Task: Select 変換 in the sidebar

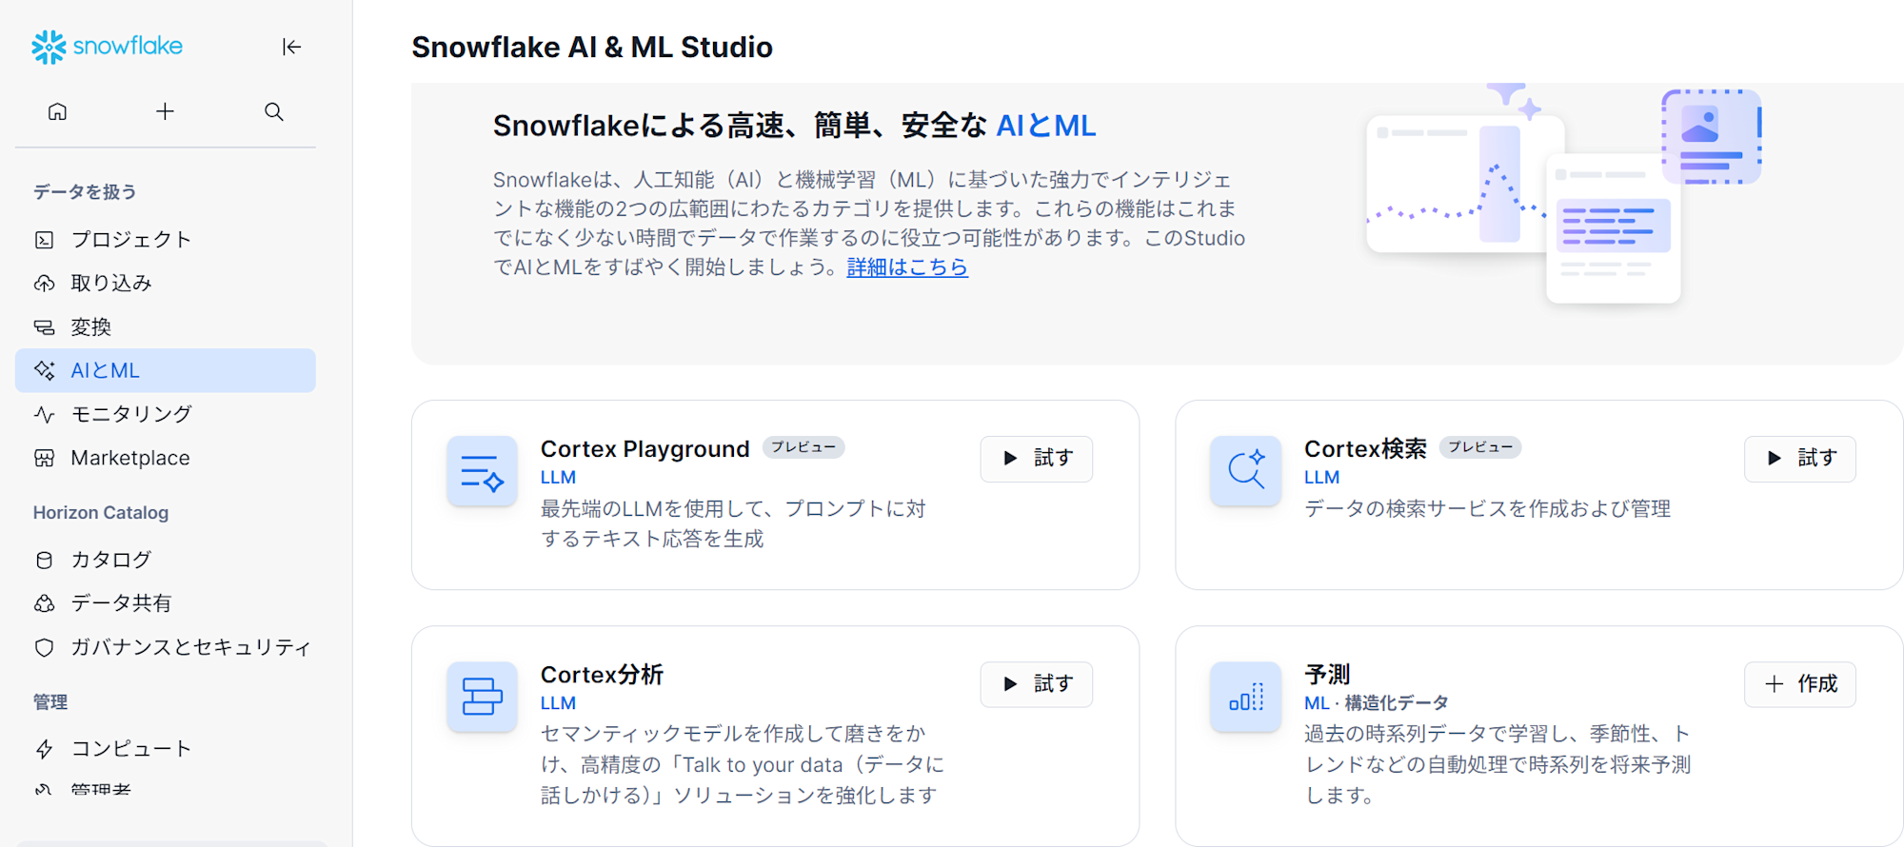Action: [x=166, y=327]
